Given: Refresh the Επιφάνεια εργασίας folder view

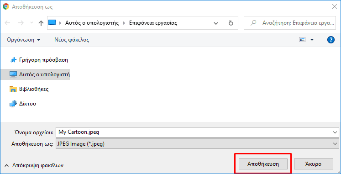Looking at the screenshot, I should click(231, 23).
